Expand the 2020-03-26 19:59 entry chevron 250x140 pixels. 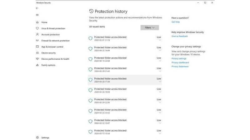(160, 92)
